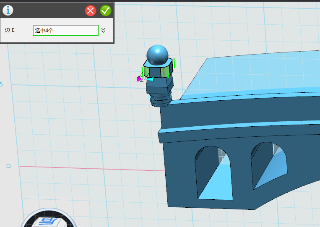Click the blue info icon in dialog
Screen dimensions: 320x227
[x=8, y=10]
